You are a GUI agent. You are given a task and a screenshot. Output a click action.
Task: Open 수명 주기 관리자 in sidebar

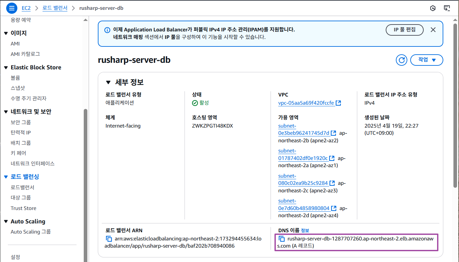(x=28, y=98)
